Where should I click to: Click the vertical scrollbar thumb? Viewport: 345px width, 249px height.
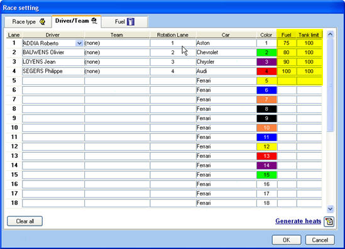click(x=330, y=85)
